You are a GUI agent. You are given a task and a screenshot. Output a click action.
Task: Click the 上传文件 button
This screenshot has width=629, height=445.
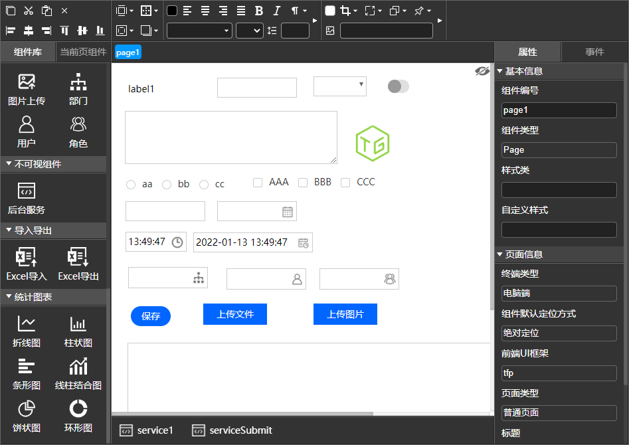(235, 314)
